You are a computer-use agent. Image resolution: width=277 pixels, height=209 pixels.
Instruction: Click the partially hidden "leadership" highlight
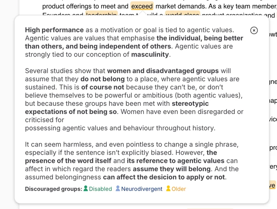click(101, 15)
